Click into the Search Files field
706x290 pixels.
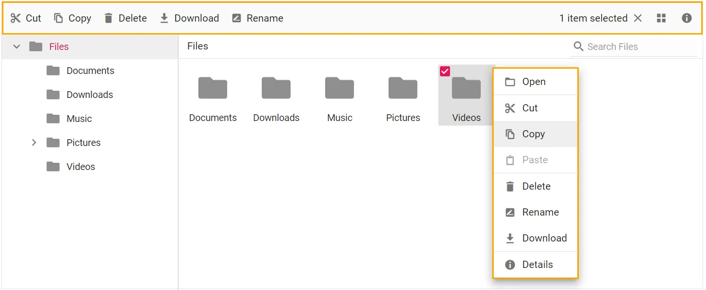click(633, 47)
